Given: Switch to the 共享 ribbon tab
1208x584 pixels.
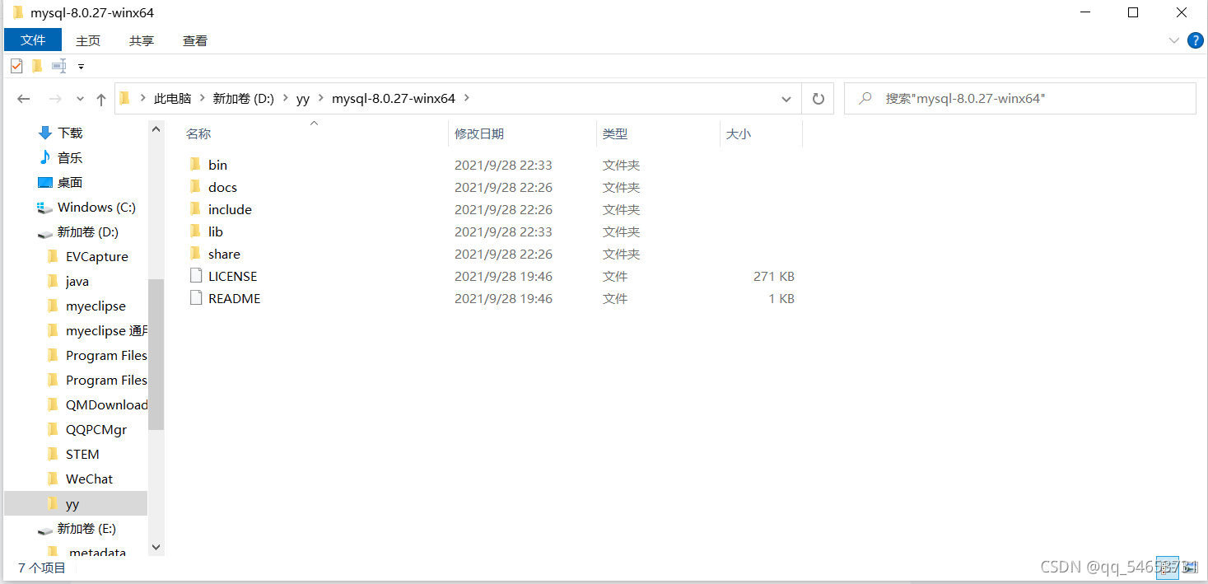Looking at the screenshot, I should point(142,40).
